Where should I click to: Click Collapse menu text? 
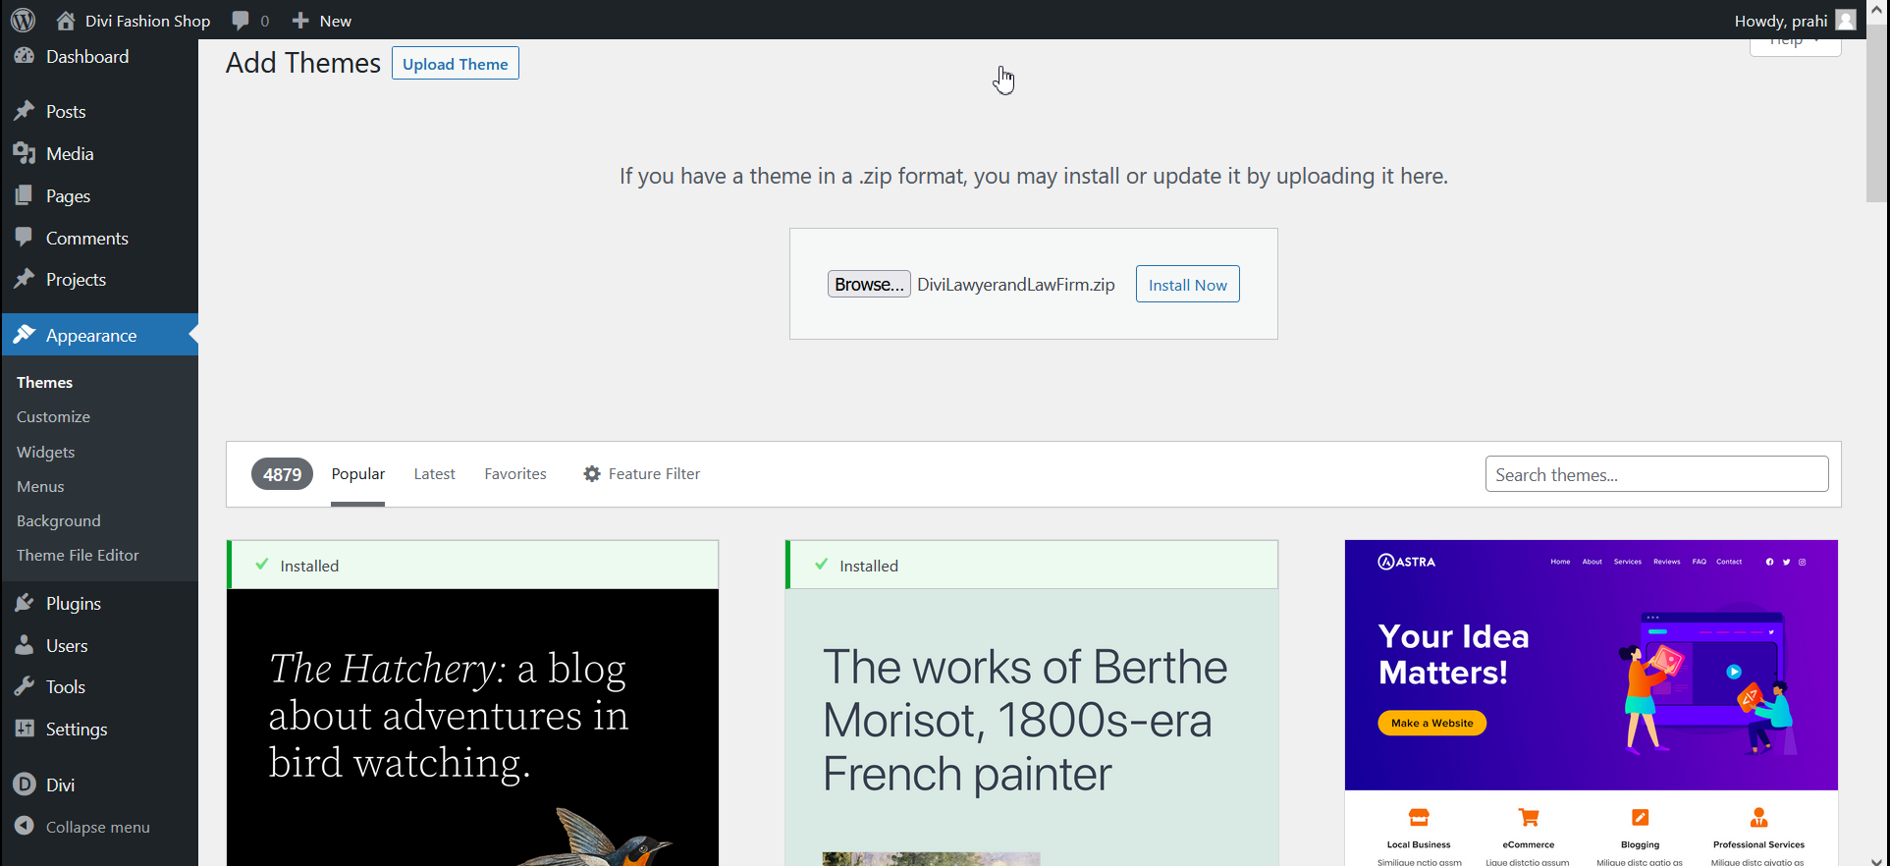point(98,827)
